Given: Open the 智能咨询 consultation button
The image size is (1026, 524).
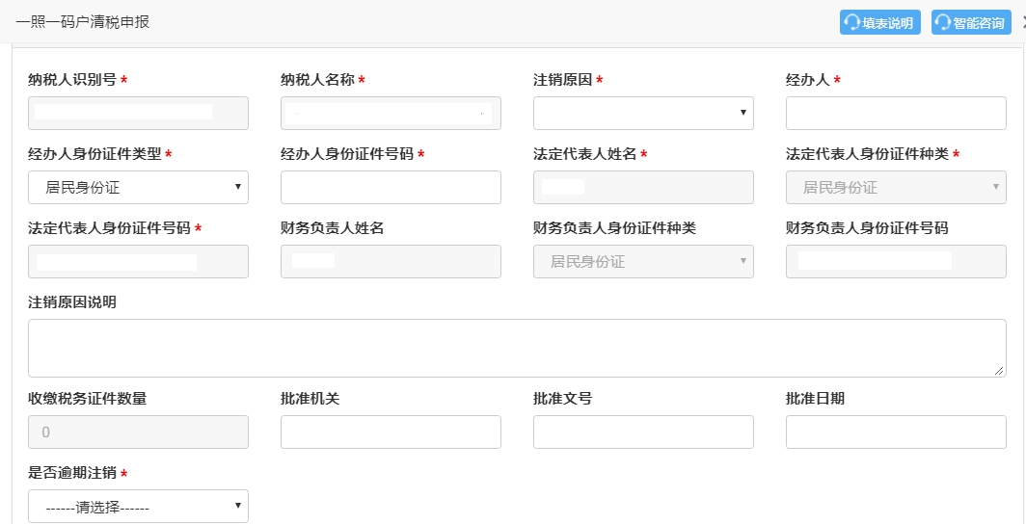Looking at the screenshot, I should pos(971,22).
